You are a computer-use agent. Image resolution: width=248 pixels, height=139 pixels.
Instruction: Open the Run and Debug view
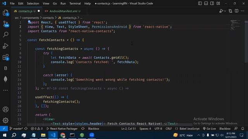5,46
